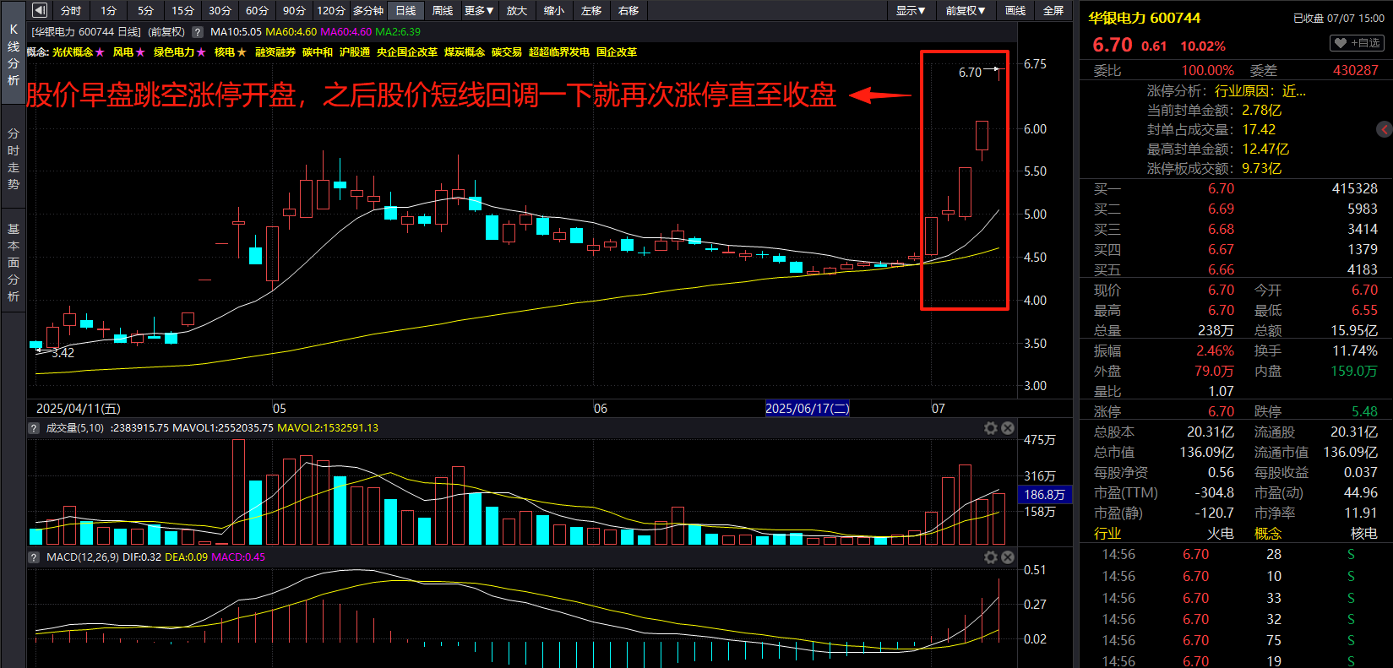This screenshot has height=668, width=1393.
Task: Add stock to watchlist via +自选 heart
Action: 1358,43
